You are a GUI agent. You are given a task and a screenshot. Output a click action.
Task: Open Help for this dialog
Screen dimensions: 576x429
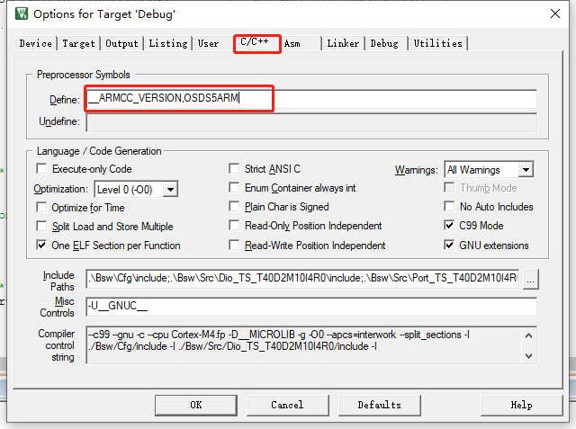[521, 405]
